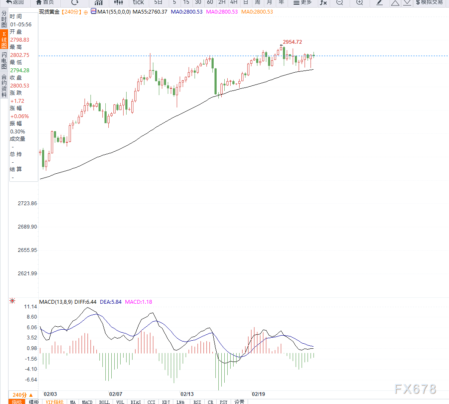Image resolution: width=449 pixels, height=404 pixels.
Task: Click the MA1 indicator chart icon
Action: click(x=93, y=12)
